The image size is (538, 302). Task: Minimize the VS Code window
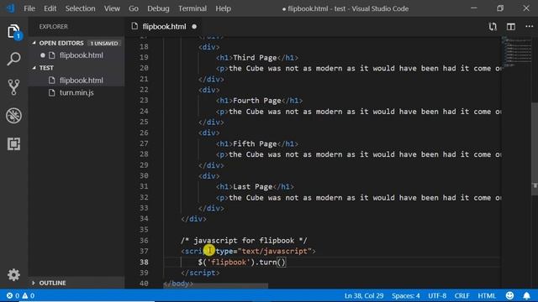[x=474, y=8]
